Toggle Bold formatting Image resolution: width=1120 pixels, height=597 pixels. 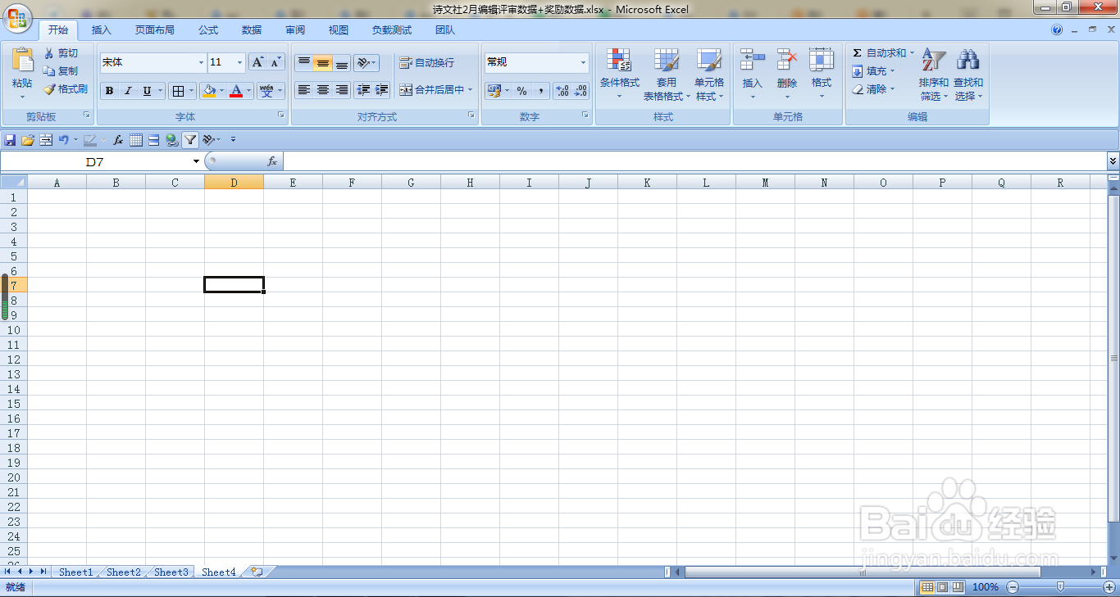coord(109,91)
